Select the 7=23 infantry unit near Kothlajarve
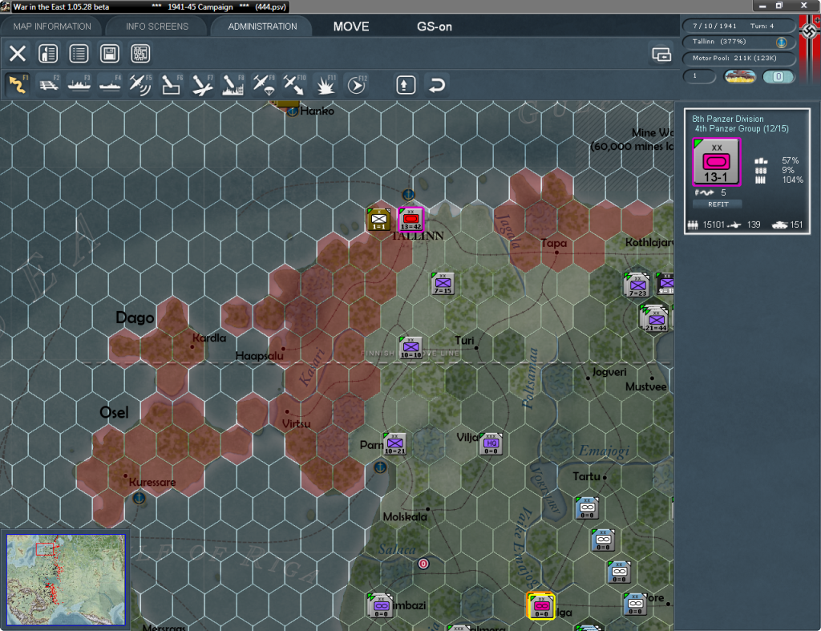Screen dimensions: 821x631 tap(637, 285)
